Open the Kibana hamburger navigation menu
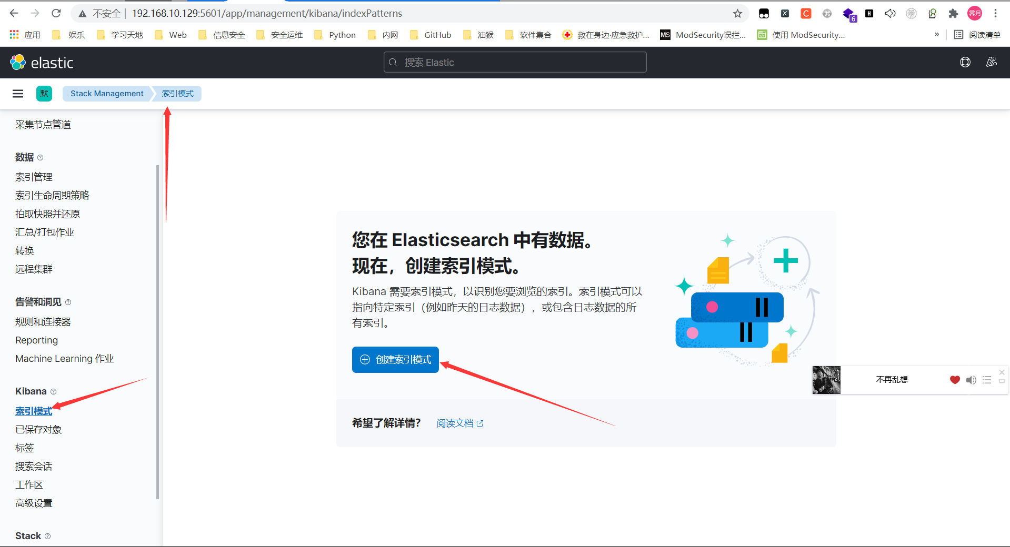The width and height of the screenshot is (1010, 547). 18,94
